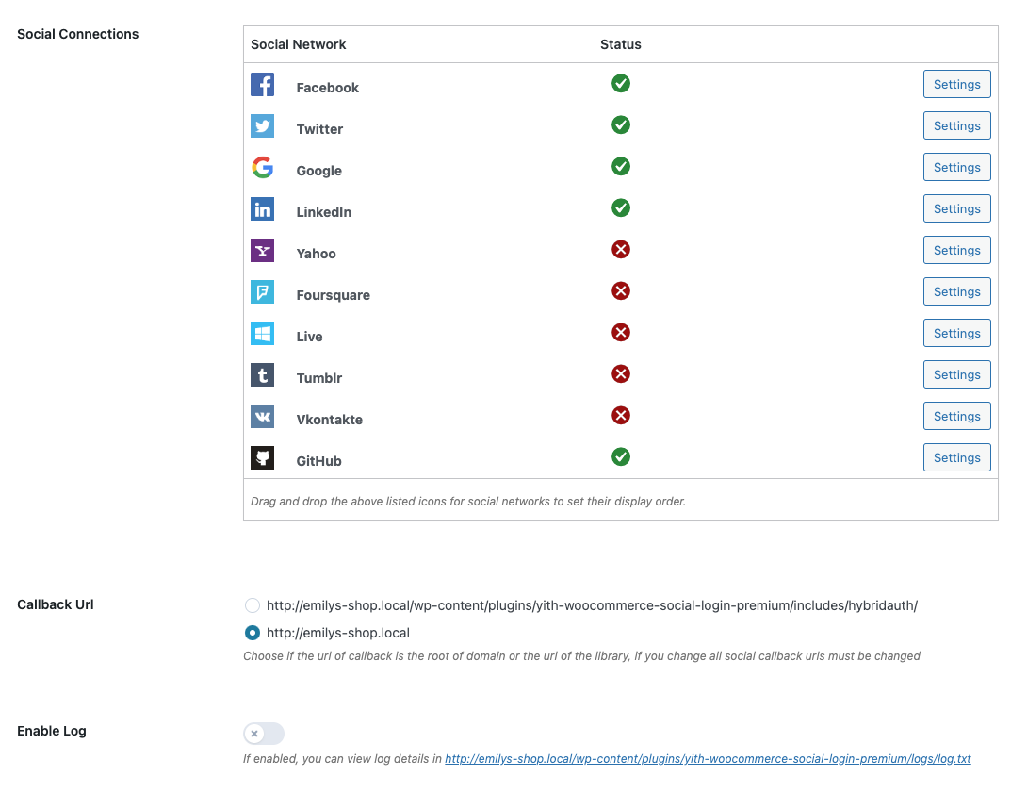1011x794 pixels.
Task: Click the Facebook network icon
Action: (x=262, y=85)
